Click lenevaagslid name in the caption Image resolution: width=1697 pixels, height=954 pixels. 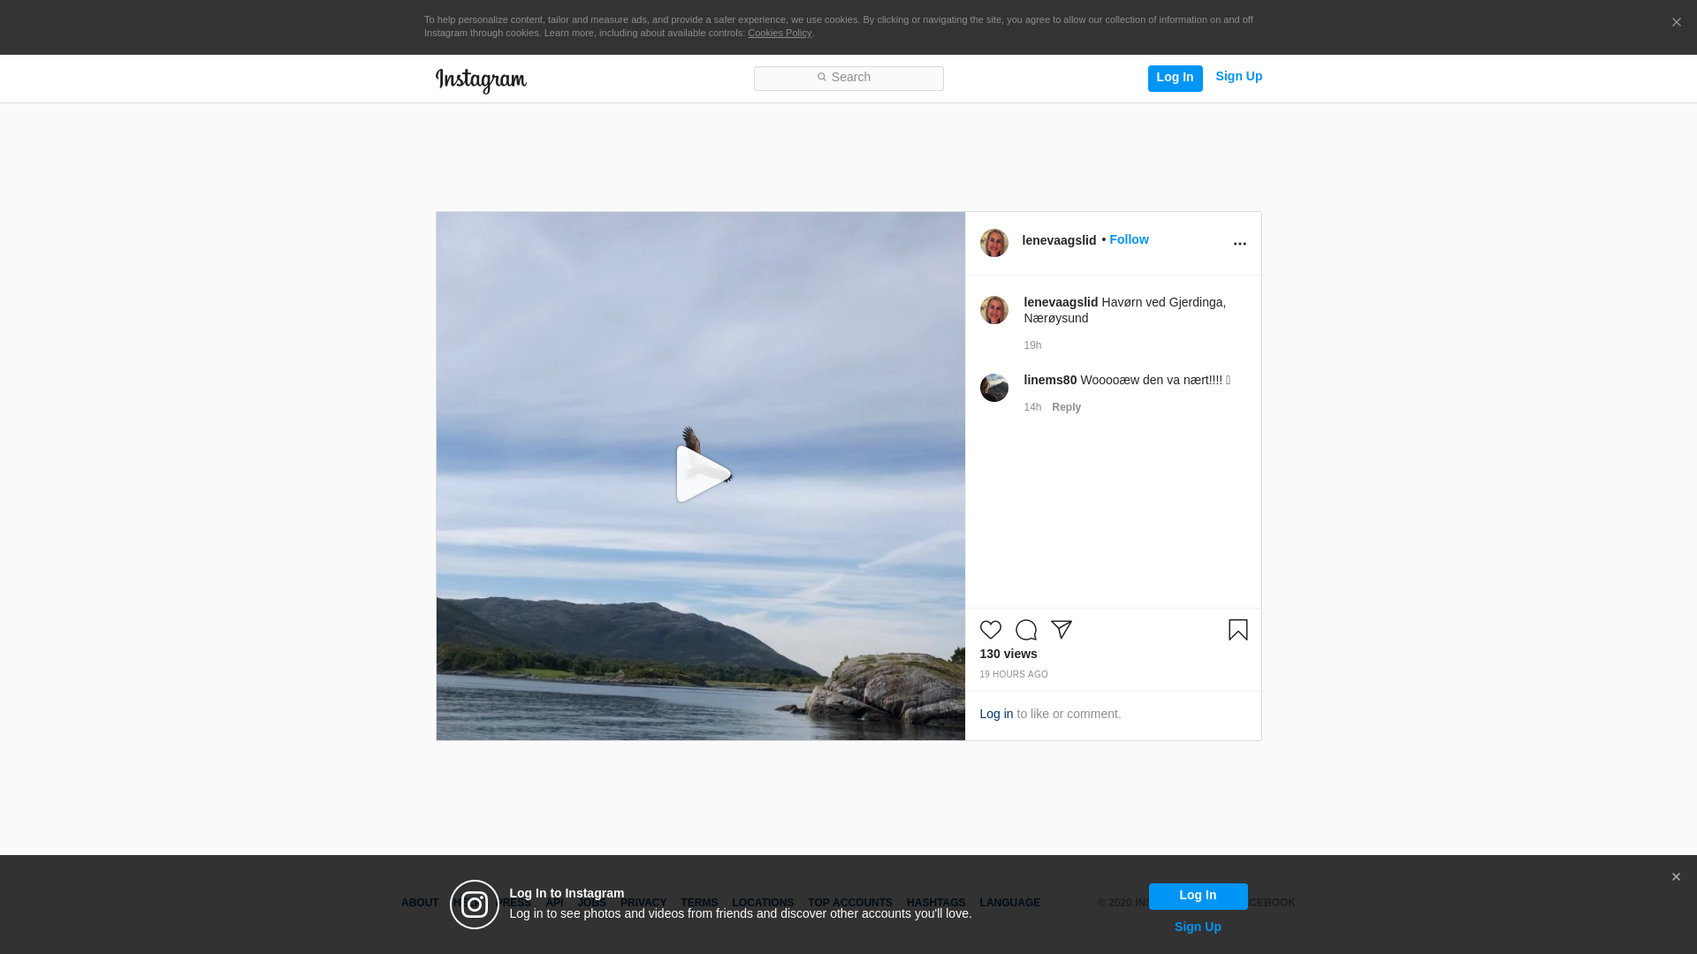pos(1061,302)
